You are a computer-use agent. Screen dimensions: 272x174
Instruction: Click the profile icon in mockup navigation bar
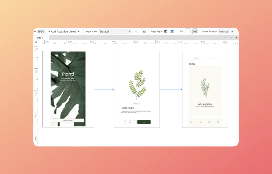[218, 122]
